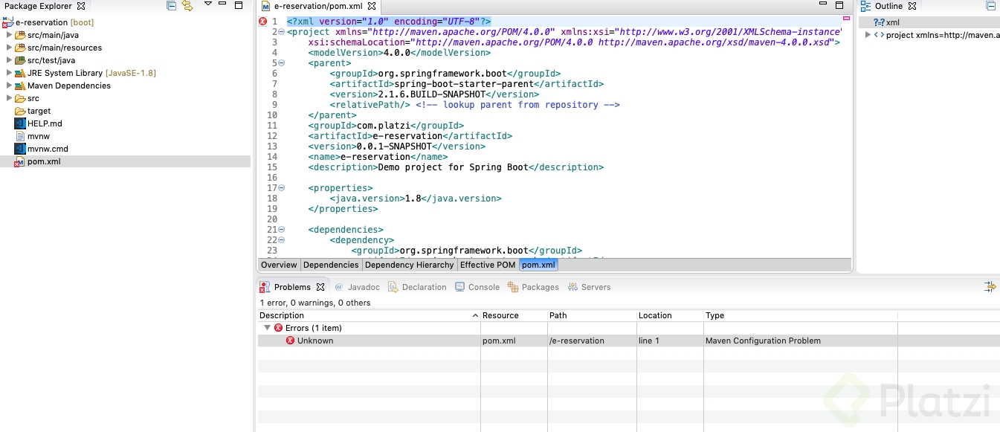Minimize the Package Explorer panel
This screenshot has height=432, width=1000.
(x=224, y=5)
